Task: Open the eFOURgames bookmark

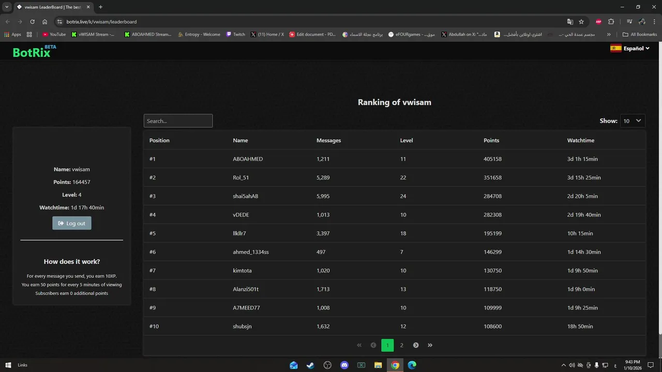Action: tap(412, 35)
